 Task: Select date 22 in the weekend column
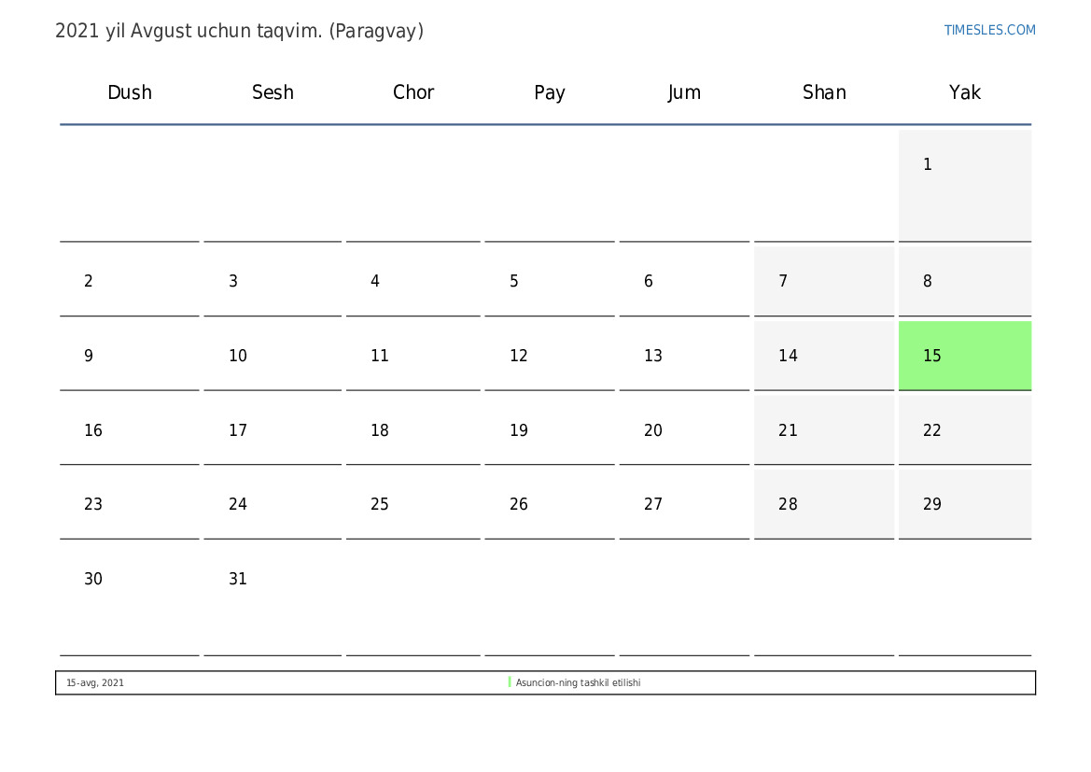pos(964,430)
